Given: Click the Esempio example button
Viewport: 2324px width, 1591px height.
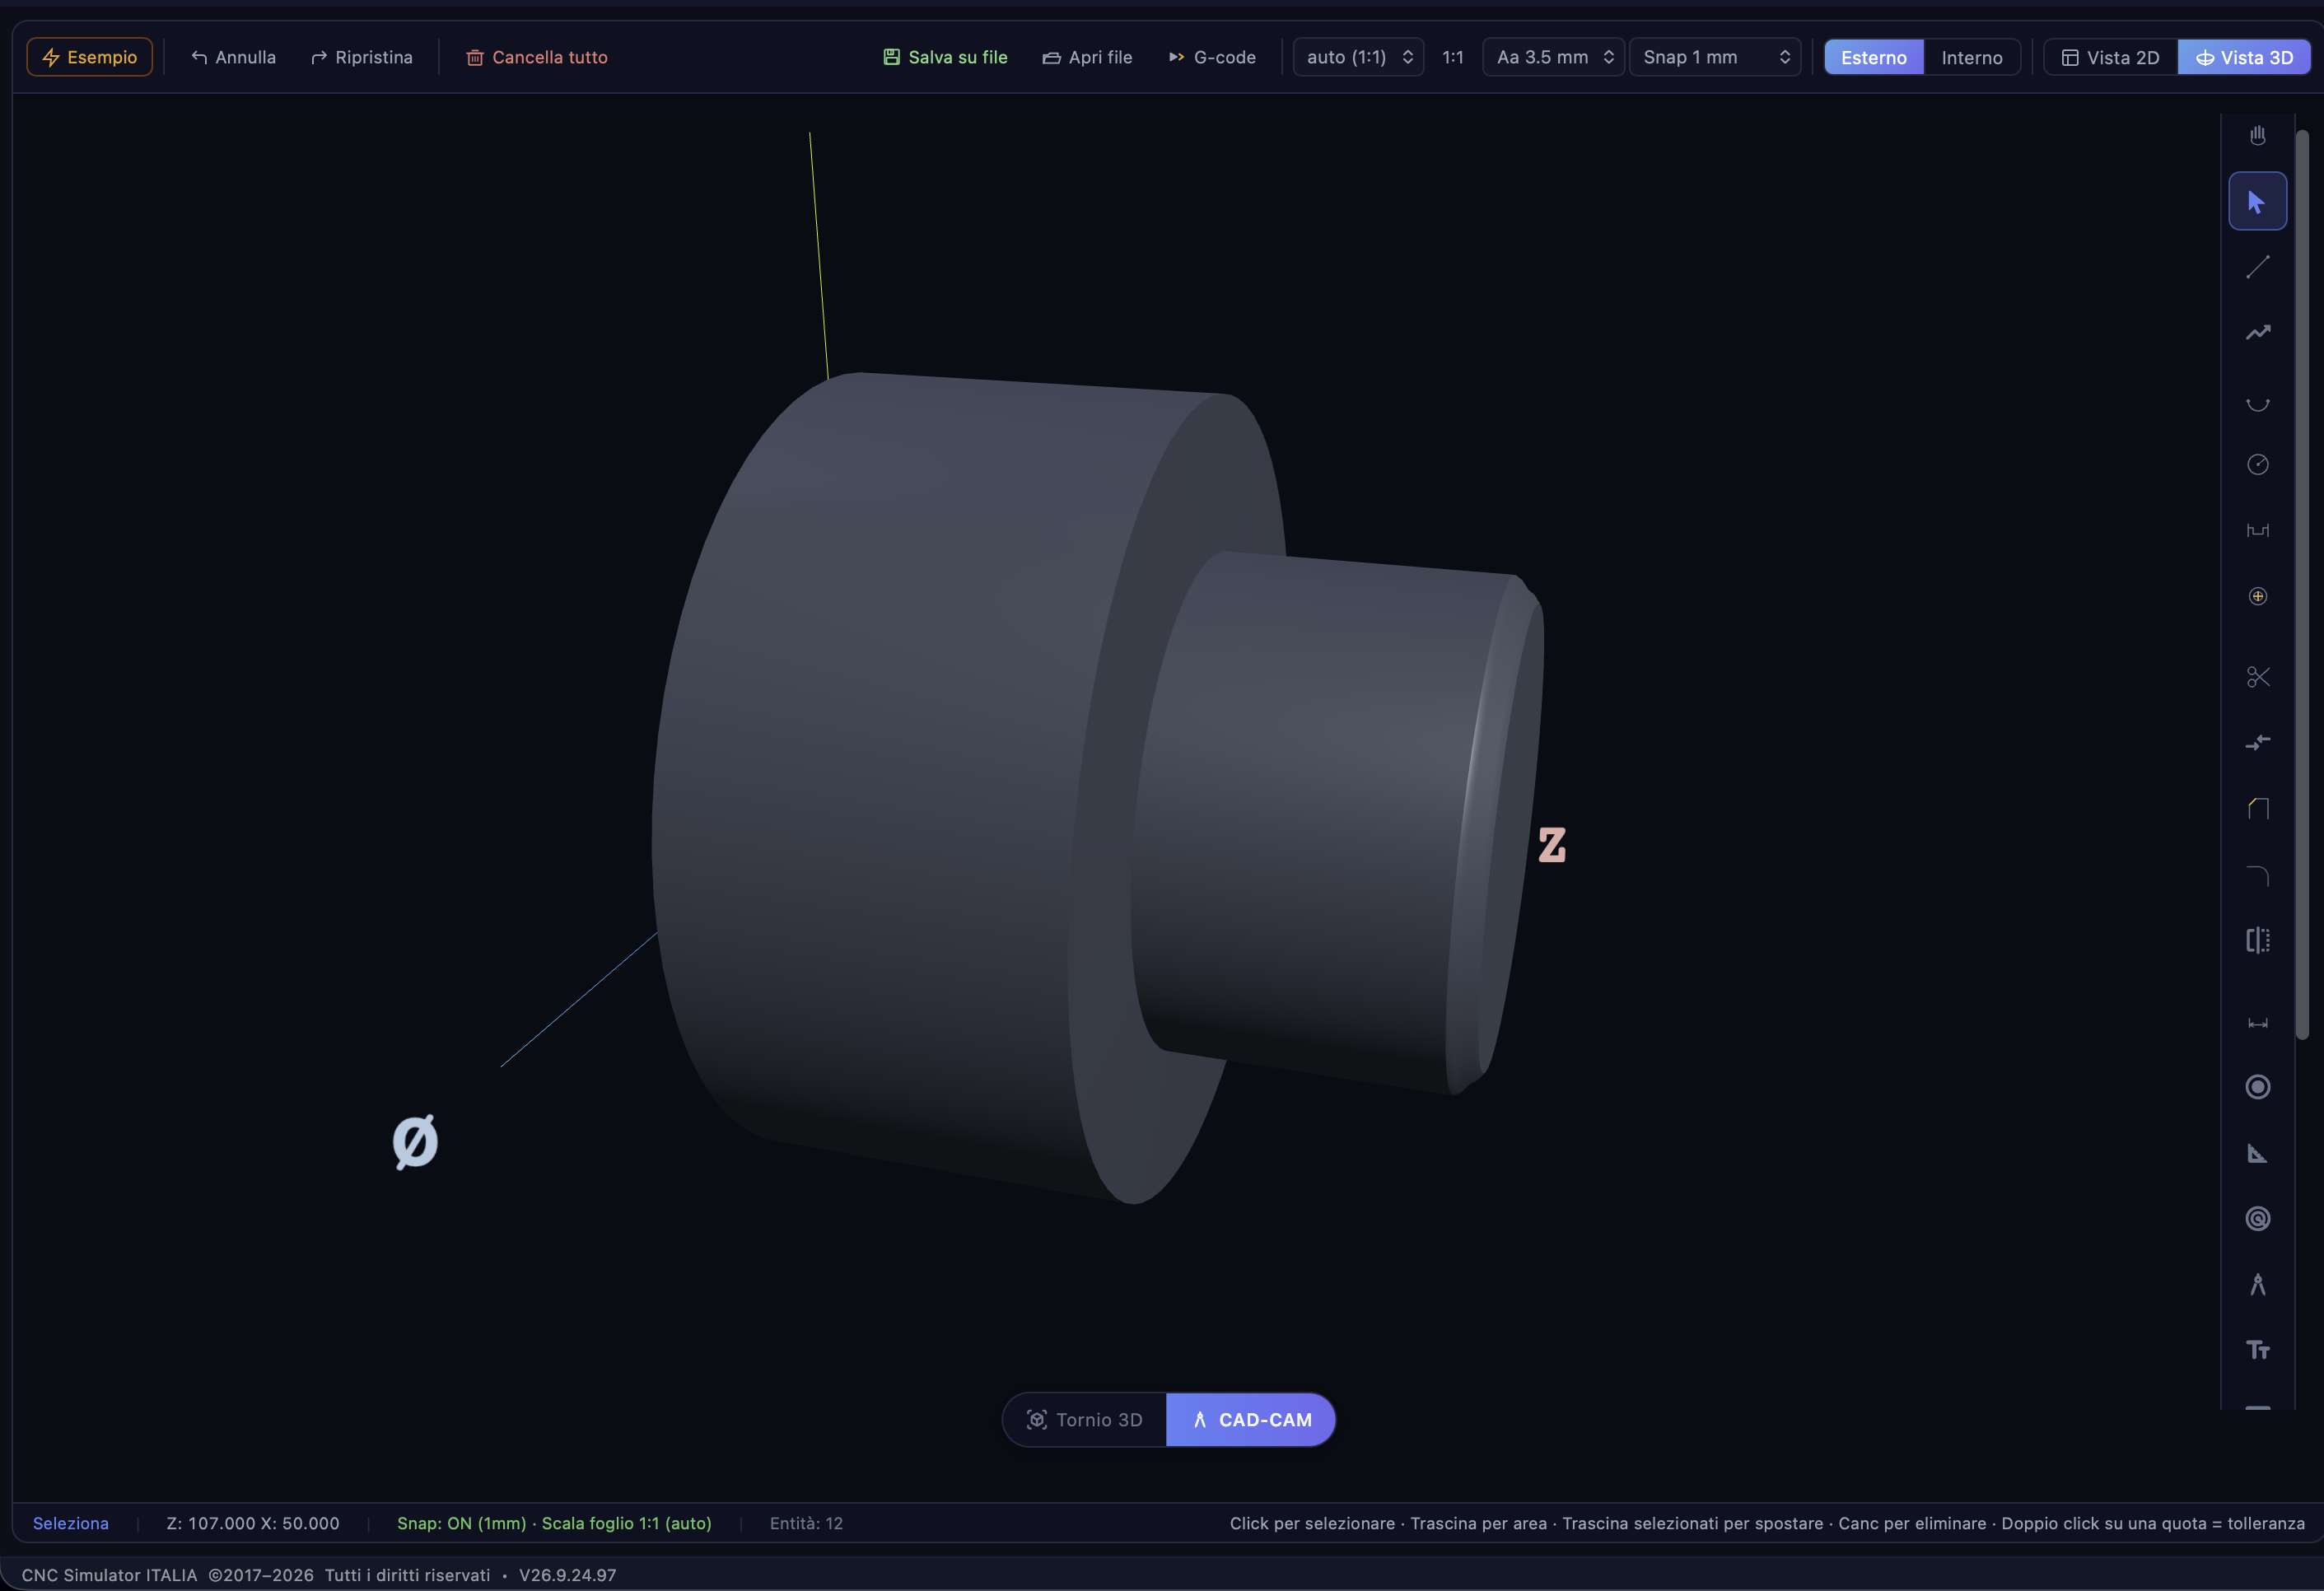Looking at the screenshot, I should [90, 57].
